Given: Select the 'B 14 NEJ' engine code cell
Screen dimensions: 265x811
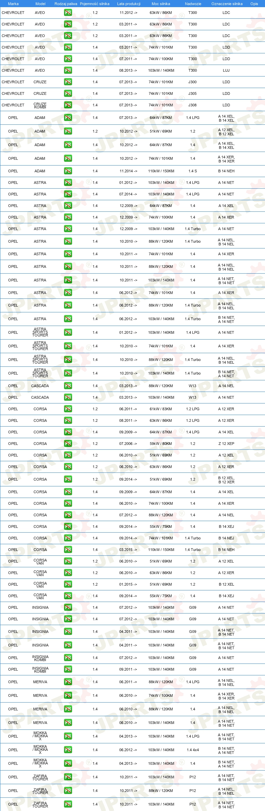Looking at the screenshot, I should pyautogui.click(x=226, y=538).
